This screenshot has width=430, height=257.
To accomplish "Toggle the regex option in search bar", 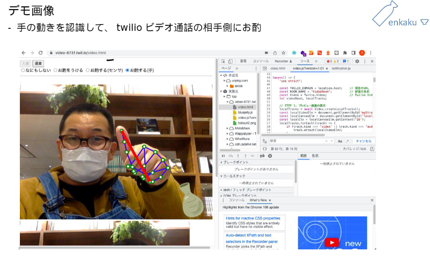I will coord(348,141).
